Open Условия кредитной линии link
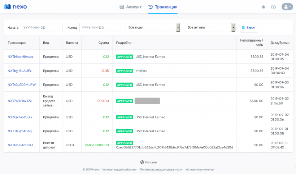 coord(119,169)
